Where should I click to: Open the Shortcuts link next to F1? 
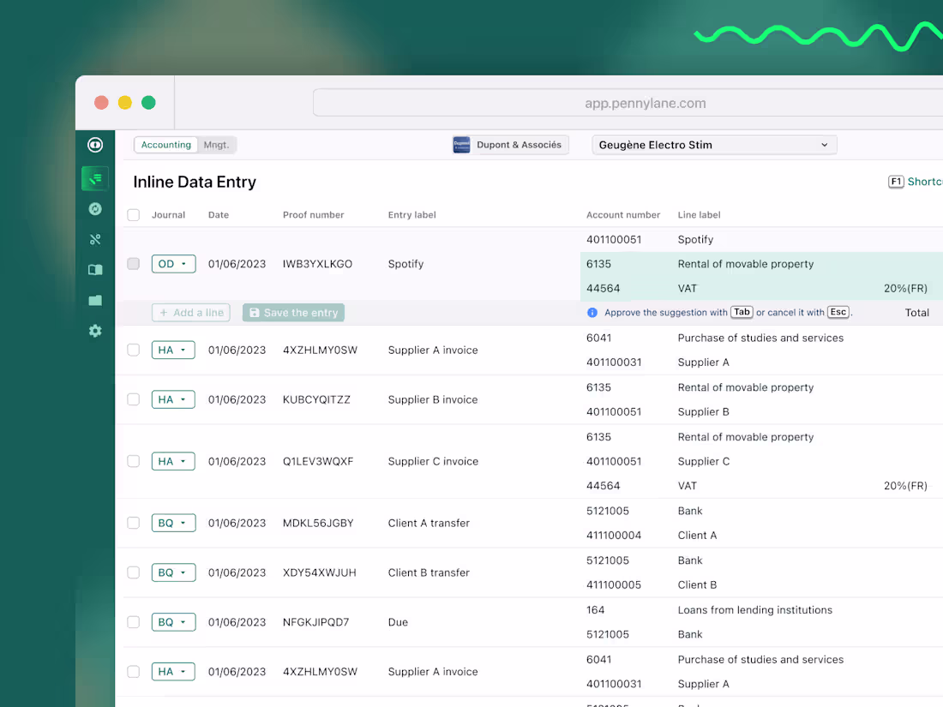(926, 182)
